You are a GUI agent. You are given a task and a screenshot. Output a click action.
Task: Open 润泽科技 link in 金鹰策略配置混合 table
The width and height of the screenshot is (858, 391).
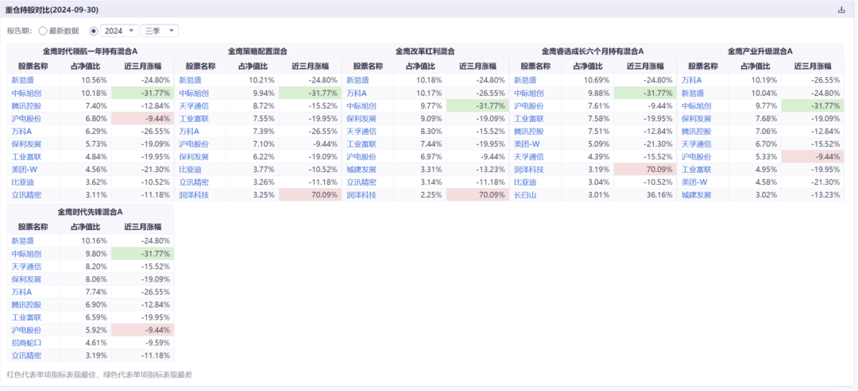pyautogui.click(x=194, y=194)
